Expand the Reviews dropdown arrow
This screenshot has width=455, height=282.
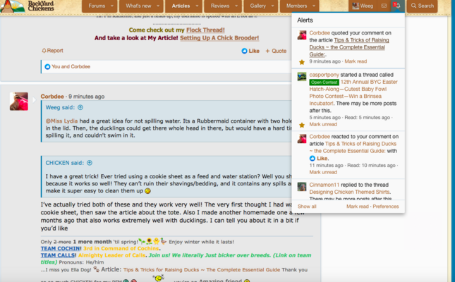[236, 6]
